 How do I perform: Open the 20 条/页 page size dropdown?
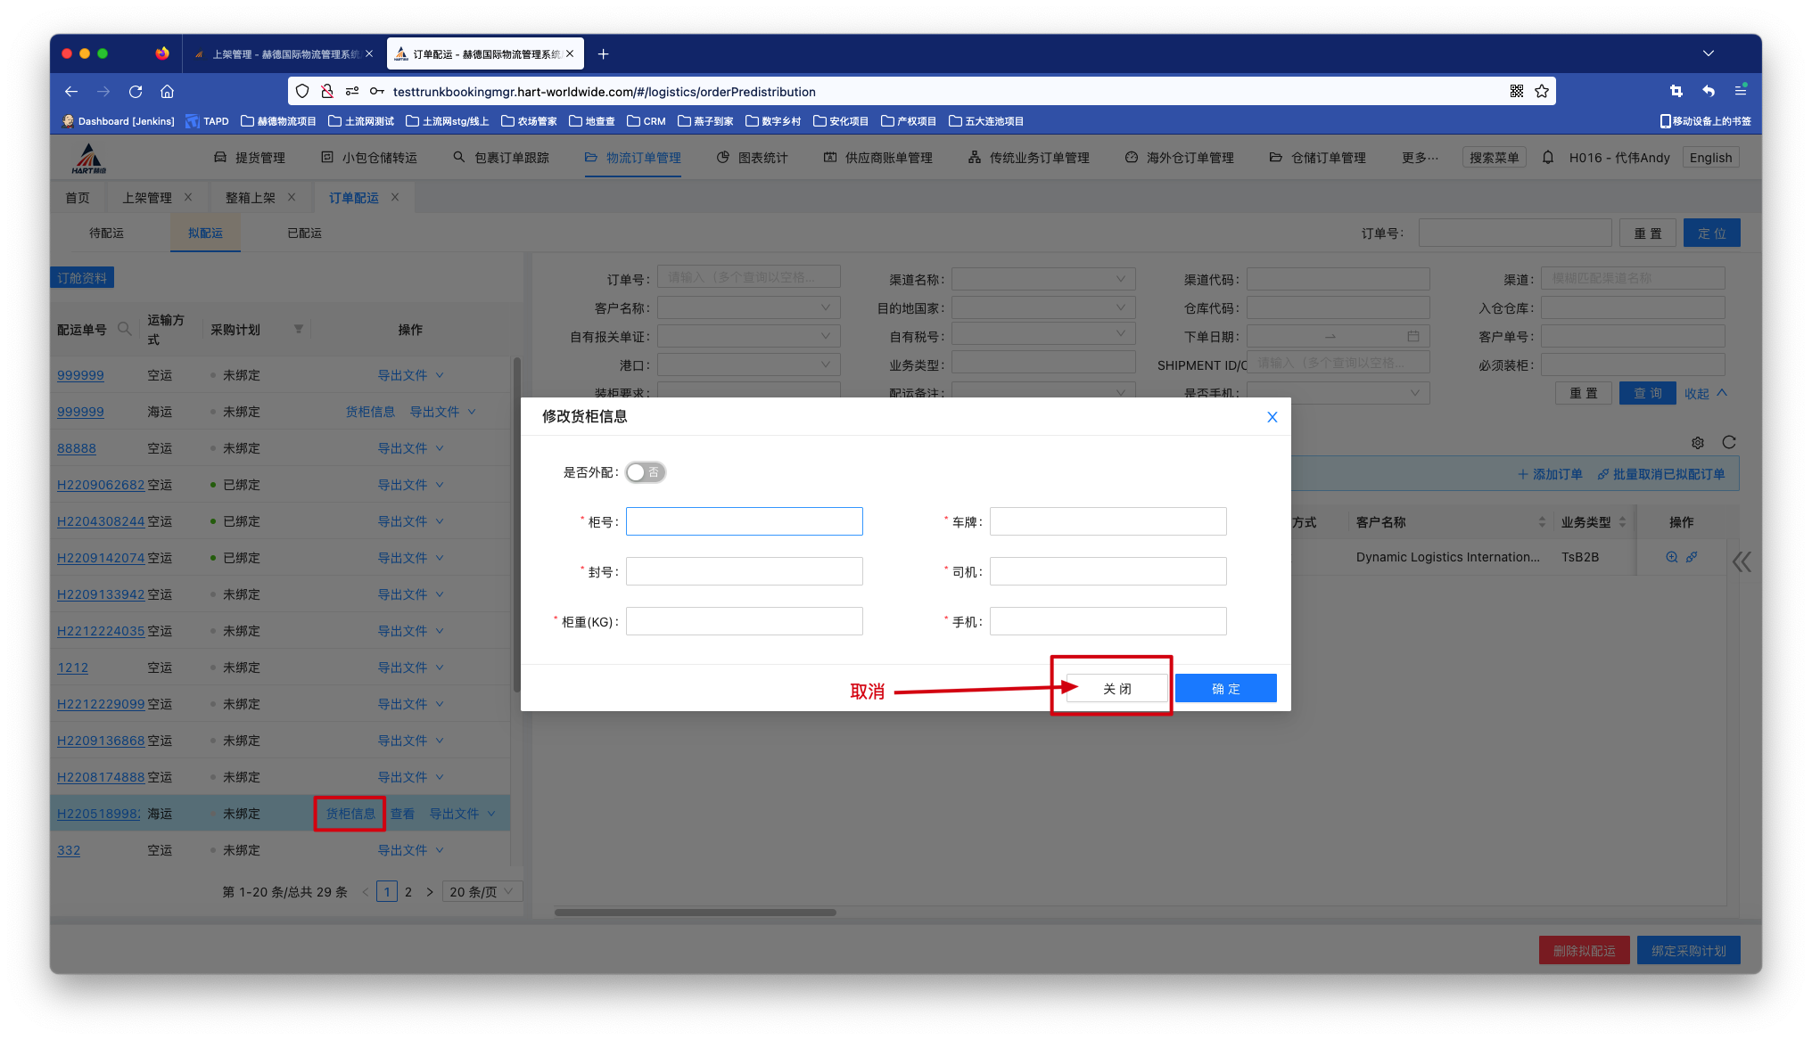[x=482, y=892]
